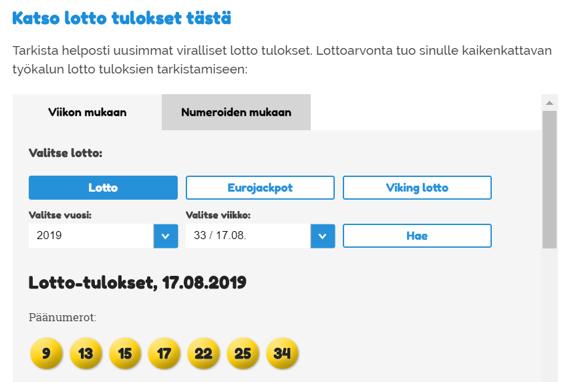This screenshot has height=382, width=574.
Task: Open the year dropdown arrow beside 2019
Action: (166, 236)
